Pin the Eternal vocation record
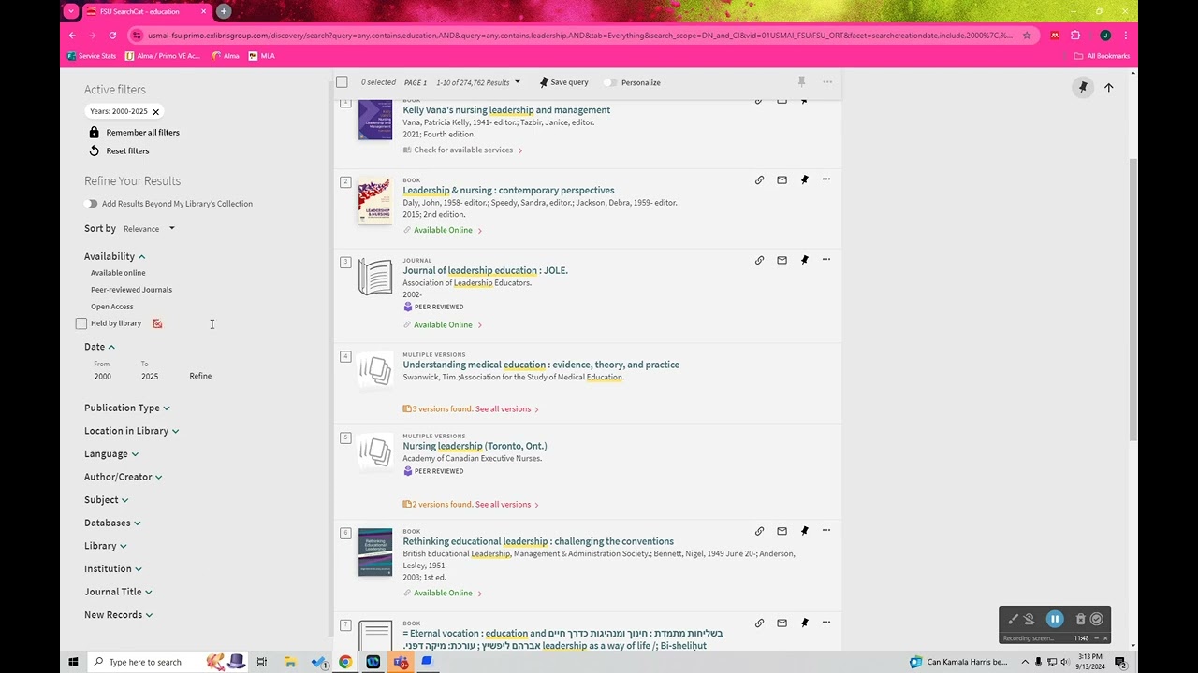1198x673 pixels. [804, 623]
